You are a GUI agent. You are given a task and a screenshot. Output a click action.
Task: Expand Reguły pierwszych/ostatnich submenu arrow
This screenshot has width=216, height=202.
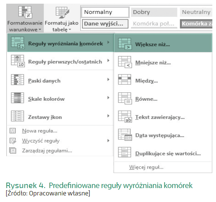[x=108, y=60]
